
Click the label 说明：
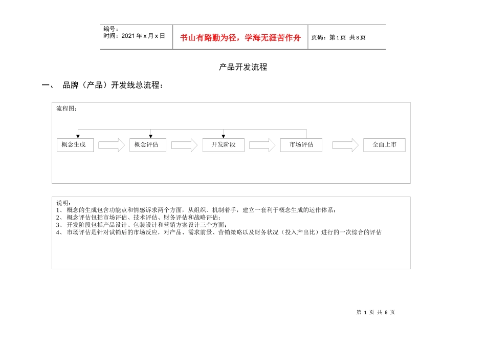(63, 203)
